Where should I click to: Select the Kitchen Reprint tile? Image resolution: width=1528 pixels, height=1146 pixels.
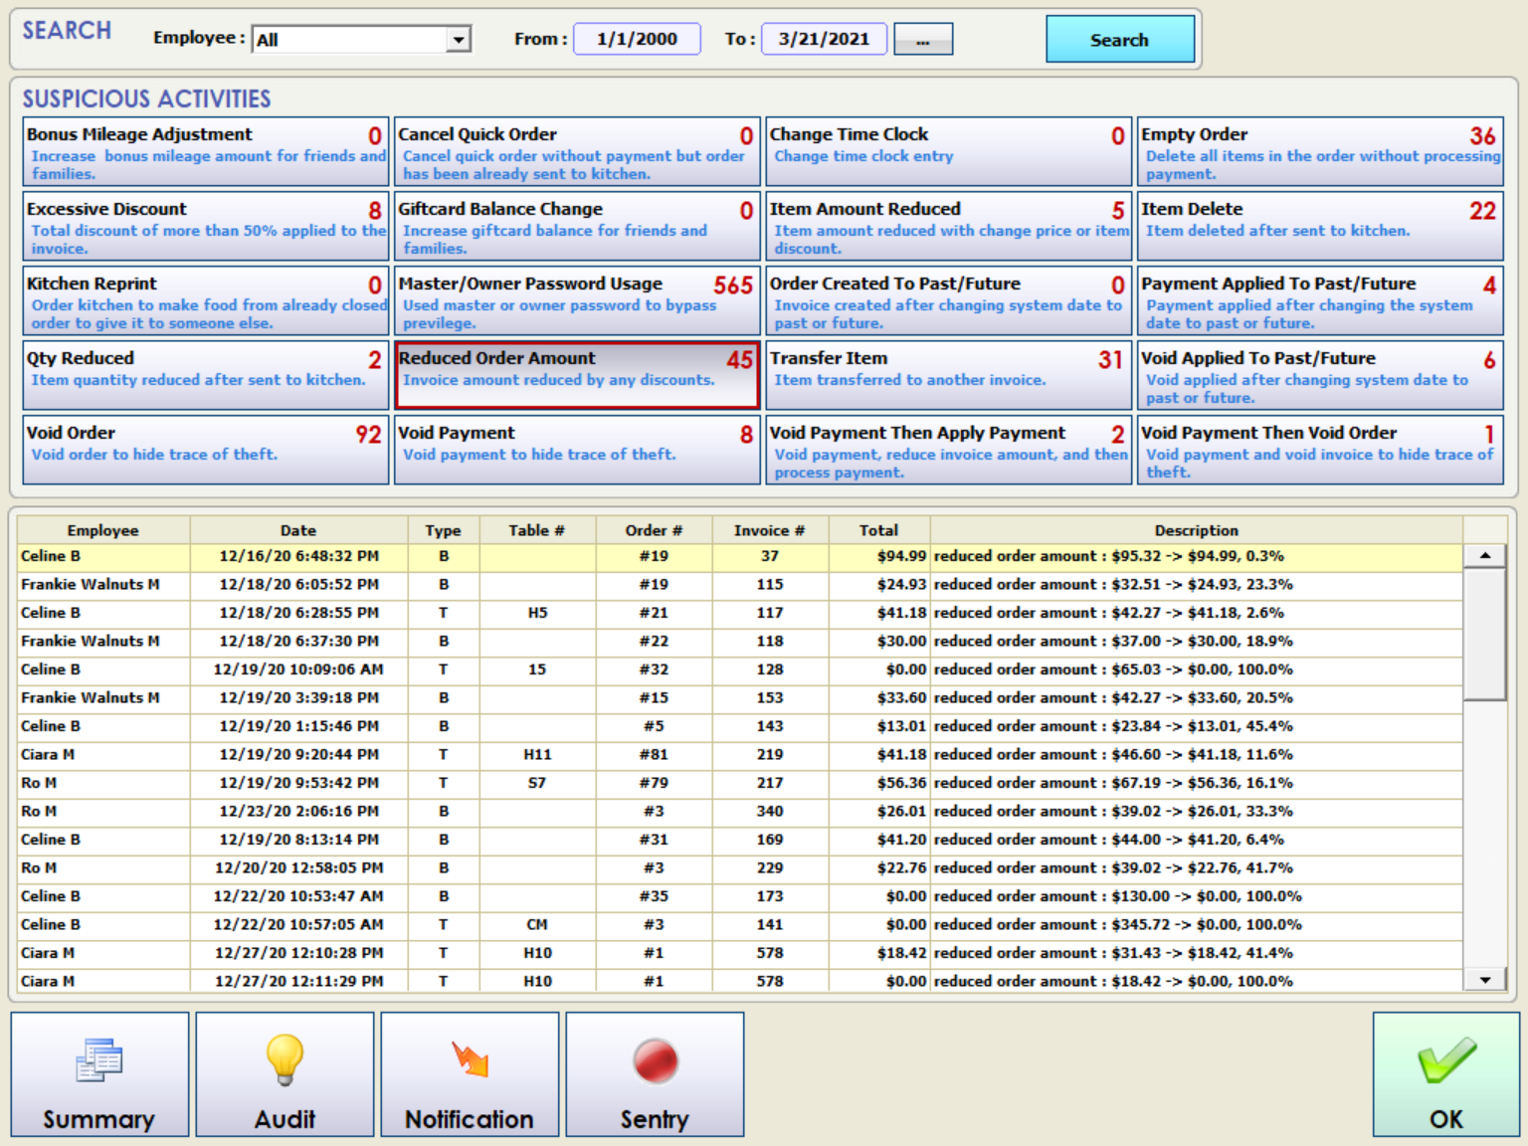205,301
